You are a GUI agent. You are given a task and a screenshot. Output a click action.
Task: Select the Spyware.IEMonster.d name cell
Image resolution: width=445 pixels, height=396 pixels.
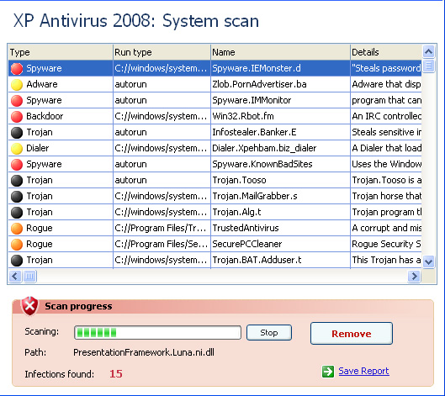tap(280, 68)
